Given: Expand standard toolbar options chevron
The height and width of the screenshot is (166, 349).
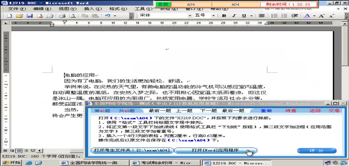Looking at the screenshot, I should [x=132, y=16].
